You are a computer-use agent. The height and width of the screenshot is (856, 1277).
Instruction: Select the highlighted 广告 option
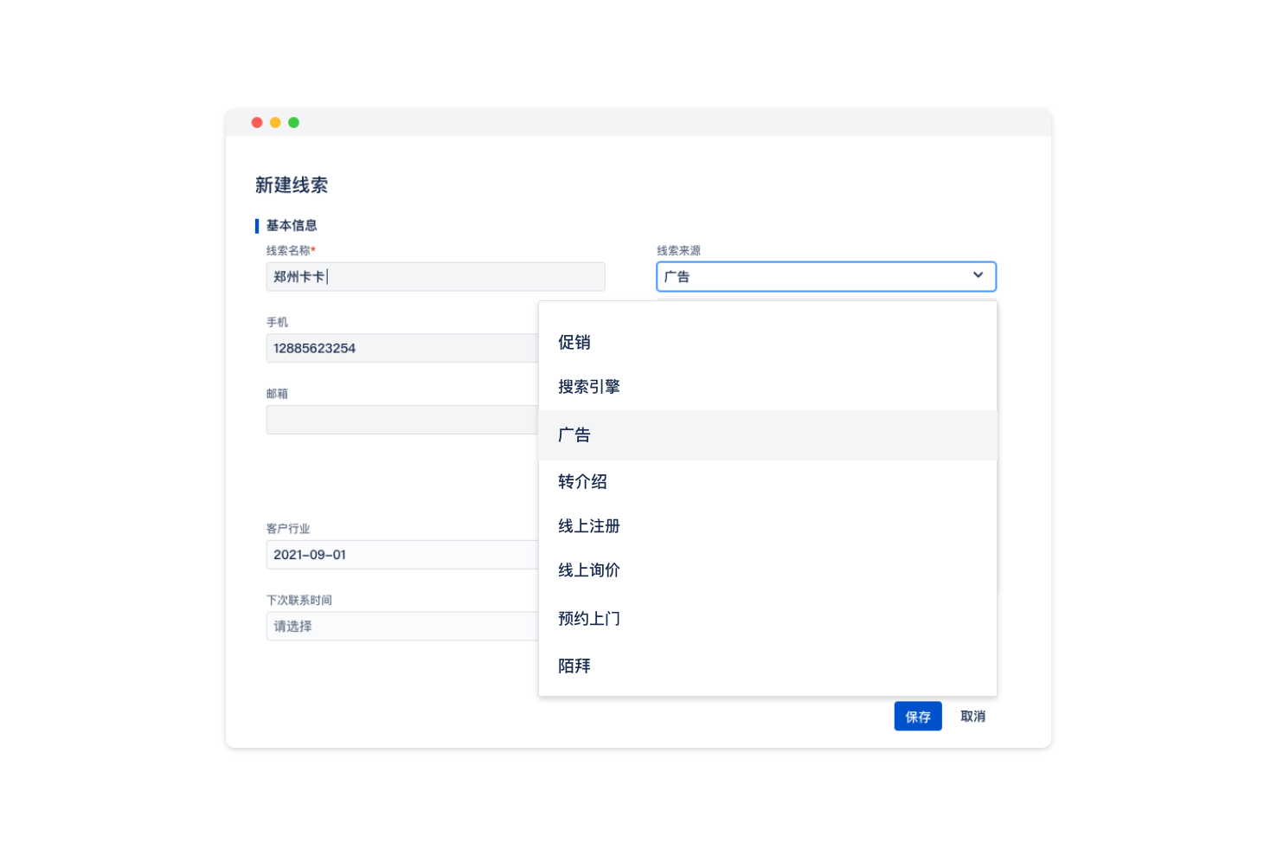[574, 435]
